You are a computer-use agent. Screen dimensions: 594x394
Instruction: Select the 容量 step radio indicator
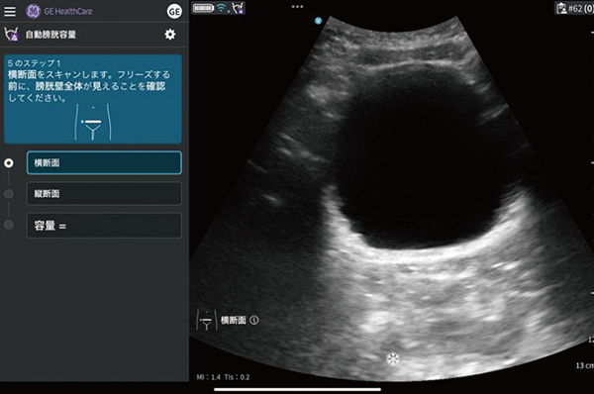(9, 225)
